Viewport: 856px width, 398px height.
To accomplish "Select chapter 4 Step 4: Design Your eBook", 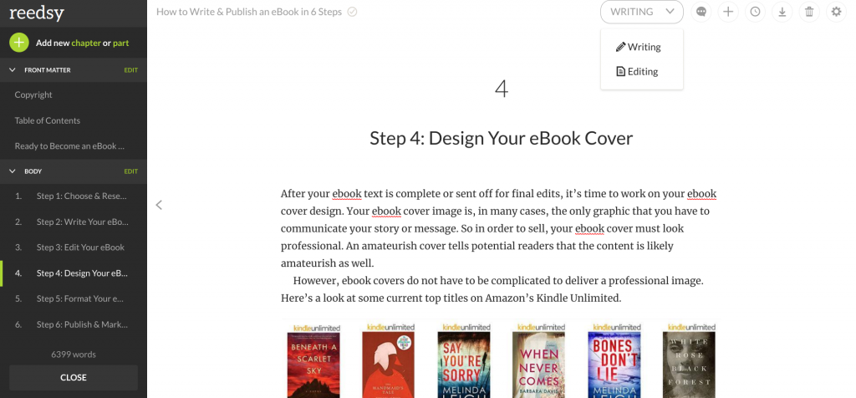I will coord(74,273).
